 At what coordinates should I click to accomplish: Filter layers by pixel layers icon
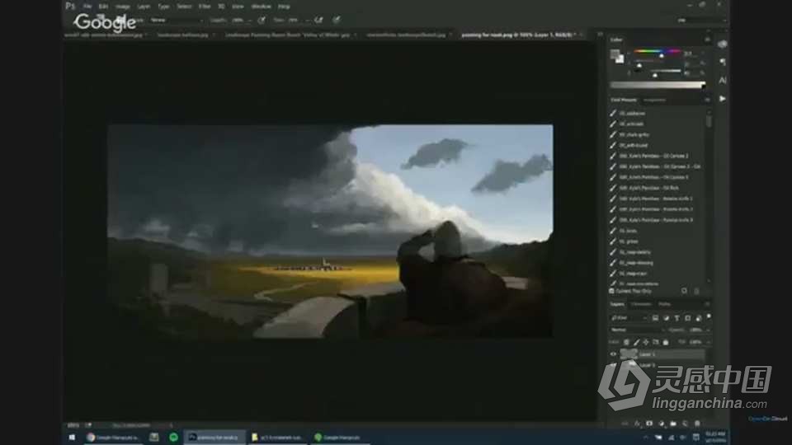[655, 318]
